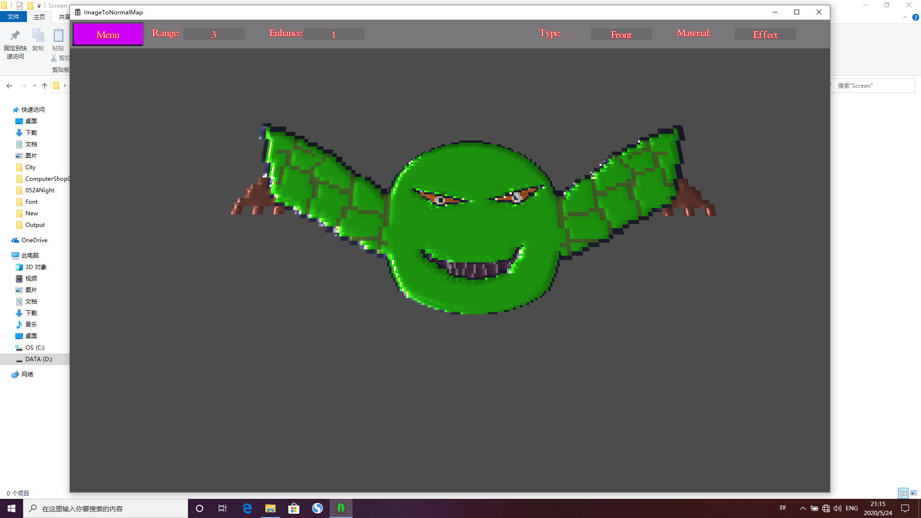Viewport: 921px width, 518px height.
Task: Open File Explorer icon on the taskbar
Action: 271,508
